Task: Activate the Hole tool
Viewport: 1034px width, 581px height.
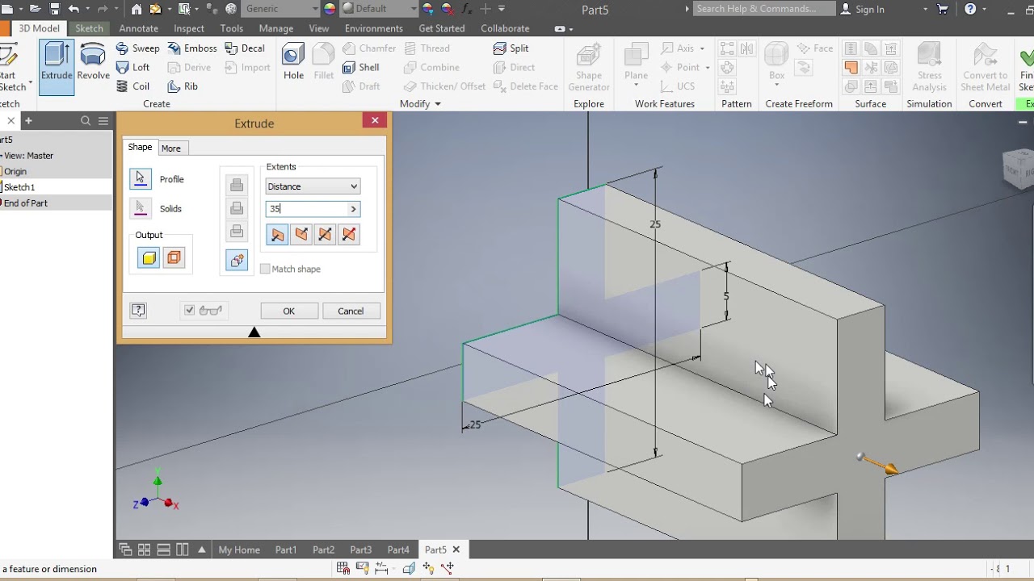Action: tap(293, 63)
